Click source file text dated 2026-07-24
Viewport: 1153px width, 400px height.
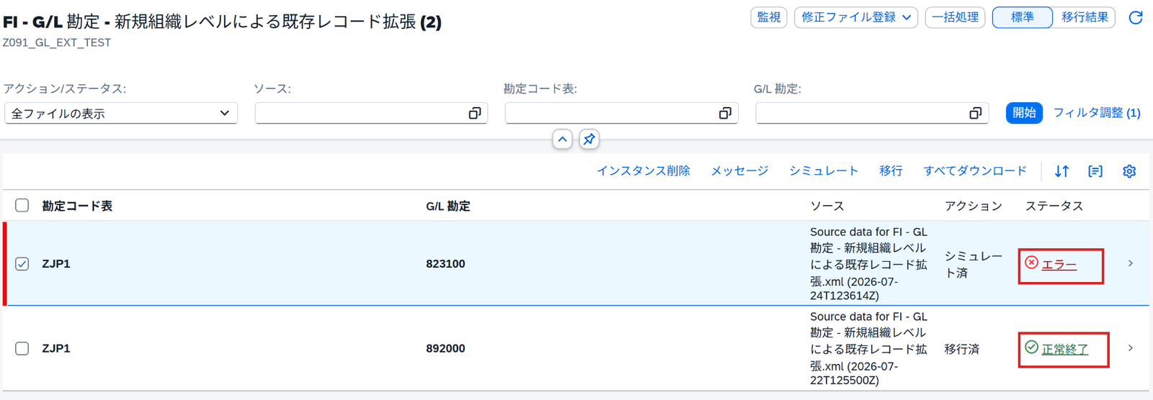(869, 263)
